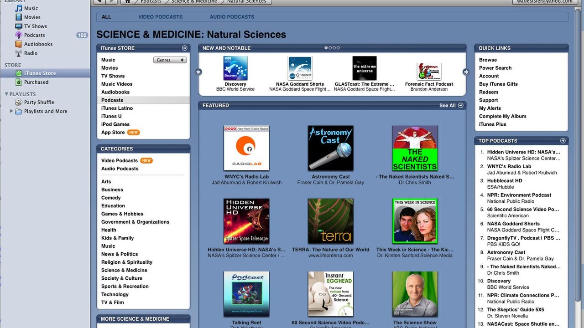Image resolution: width=584 pixels, height=328 pixels.
Task: Open Podcasts in the Library sidebar
Action: [x=34, y=35]
